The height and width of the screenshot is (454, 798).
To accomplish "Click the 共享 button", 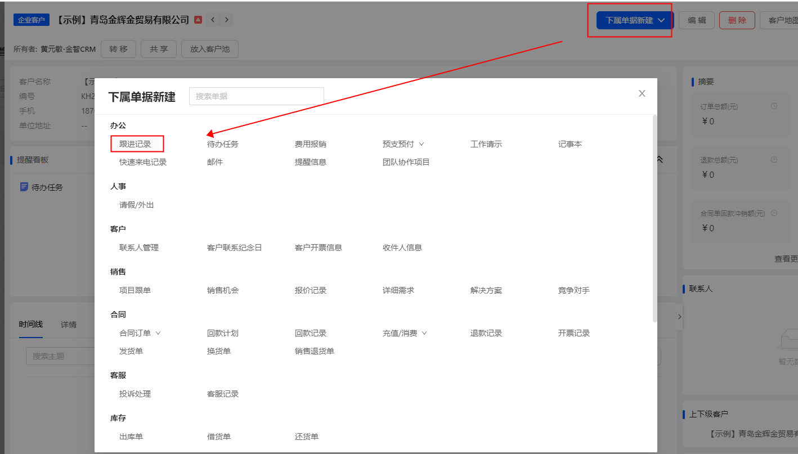I will click(159, 49).
